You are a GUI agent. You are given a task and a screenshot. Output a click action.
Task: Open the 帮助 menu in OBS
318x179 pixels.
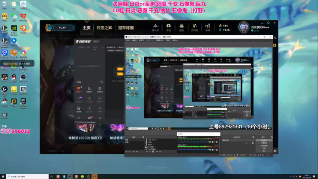(x=175, y=41)
